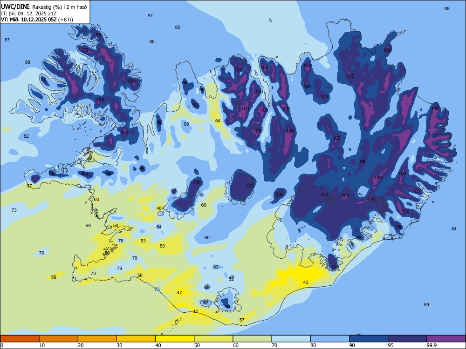Click the map value '54'
This screenshot has width=466, height=349.
point(218,121)
